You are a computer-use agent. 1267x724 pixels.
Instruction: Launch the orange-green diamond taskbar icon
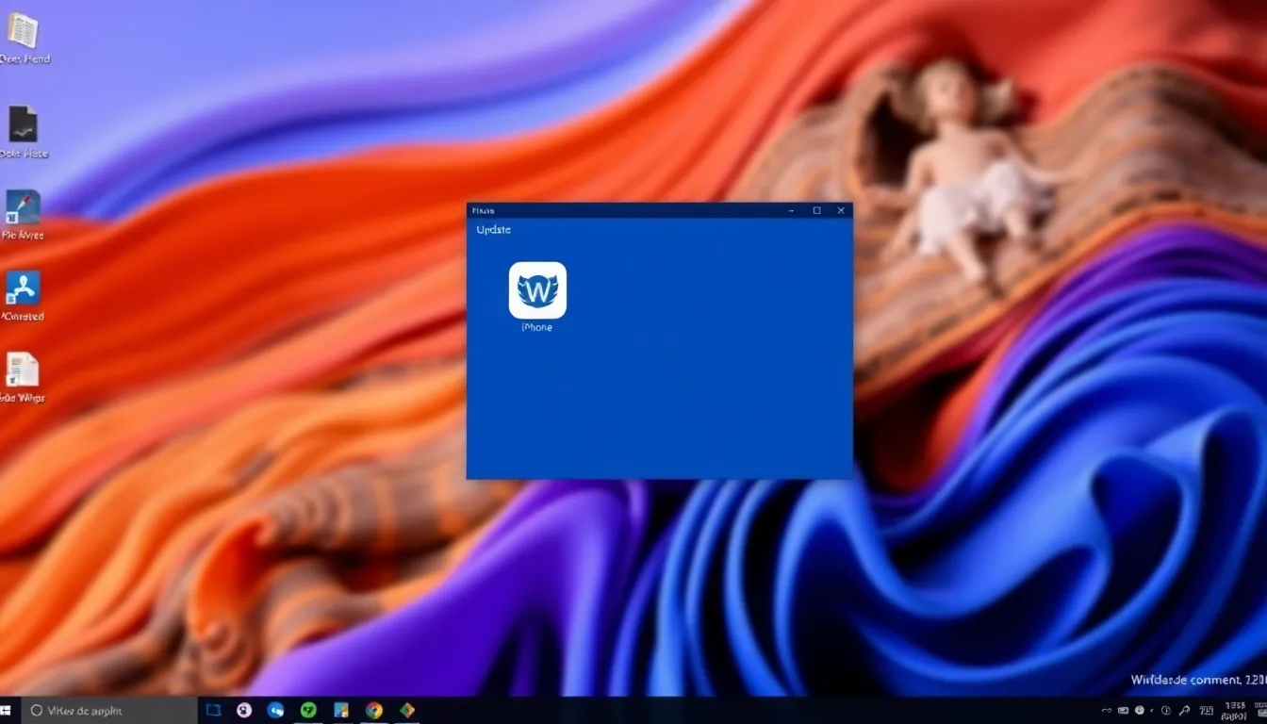[407, 710]
